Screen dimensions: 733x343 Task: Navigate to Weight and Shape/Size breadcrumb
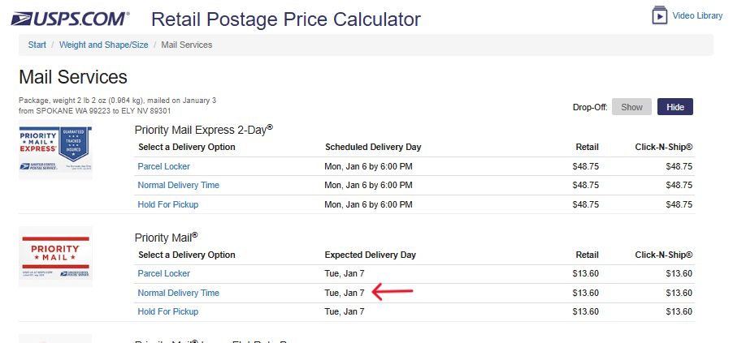coord(104,45)
